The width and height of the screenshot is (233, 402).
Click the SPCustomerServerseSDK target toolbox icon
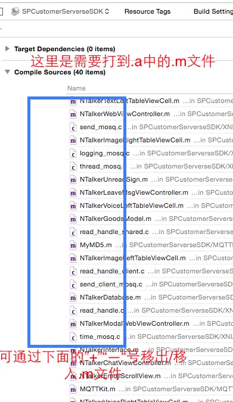[x=15, y=11]
